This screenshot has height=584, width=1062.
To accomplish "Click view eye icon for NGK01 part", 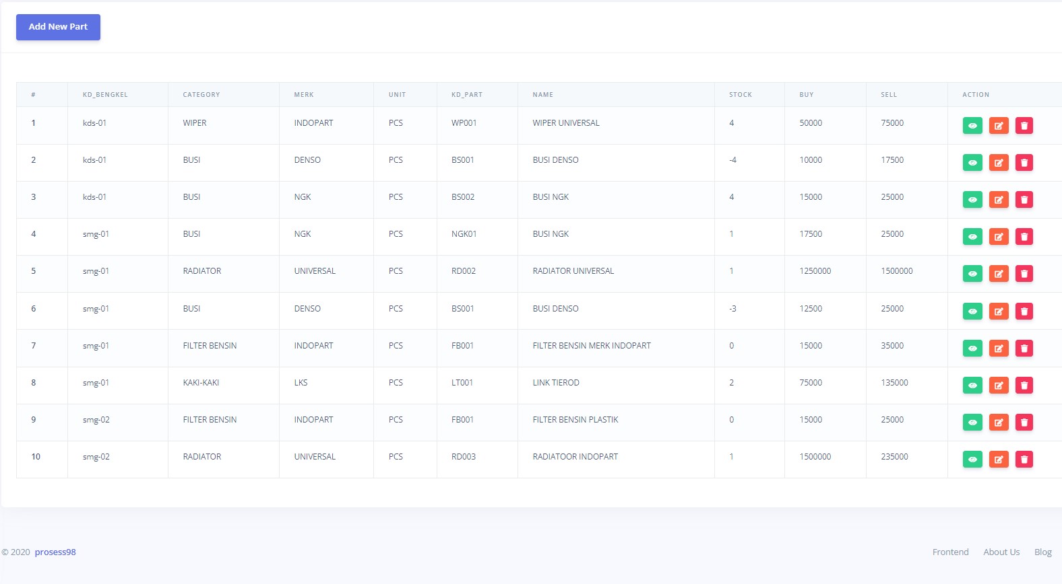I will pyautogui.click(x=972, y=237).
